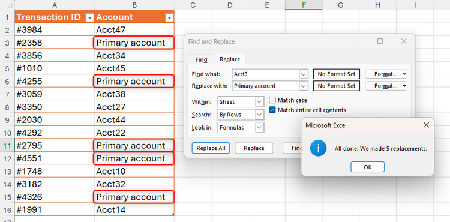Image resolution: width=450 pixels, height=222 pixels.
Task: Switch to the Find tab
Action: pyautogui.click(x=201, y=59)
